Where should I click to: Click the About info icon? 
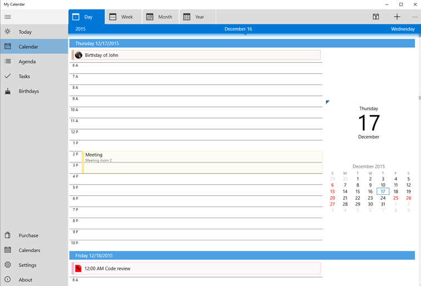(x=8, y=279)
